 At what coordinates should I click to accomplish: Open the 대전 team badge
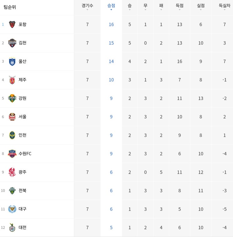pos(12,228)
